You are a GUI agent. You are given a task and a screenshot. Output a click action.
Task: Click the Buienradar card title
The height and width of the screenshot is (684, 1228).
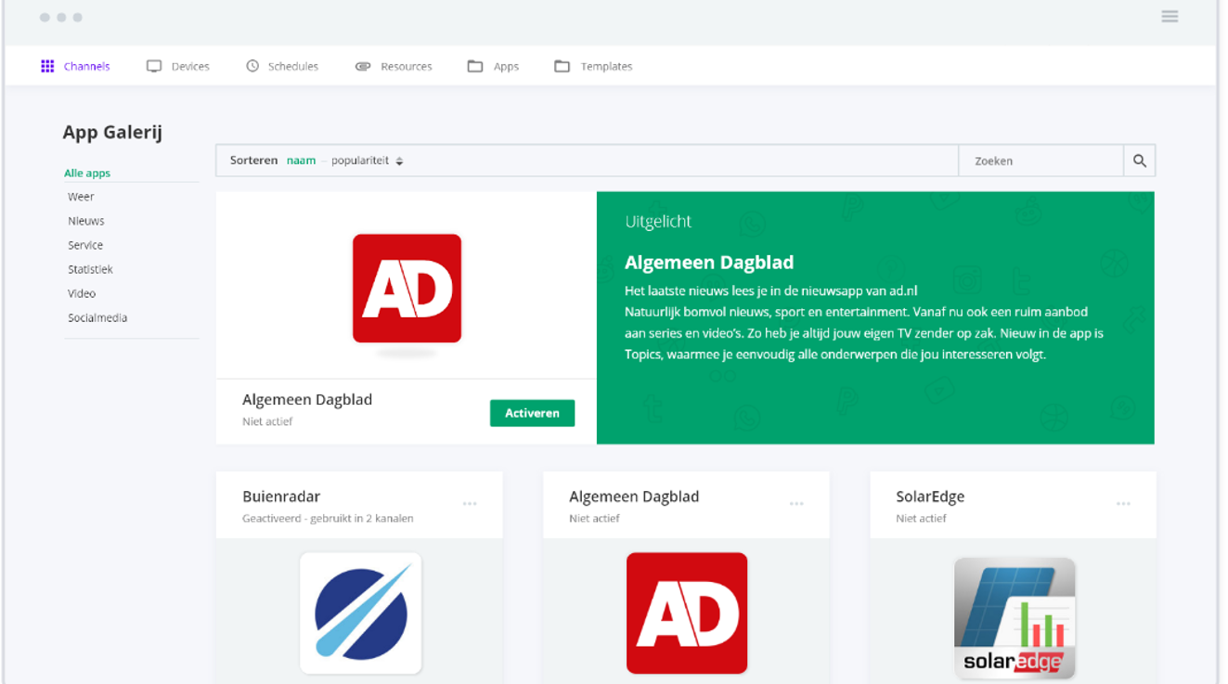pos(281,497)
